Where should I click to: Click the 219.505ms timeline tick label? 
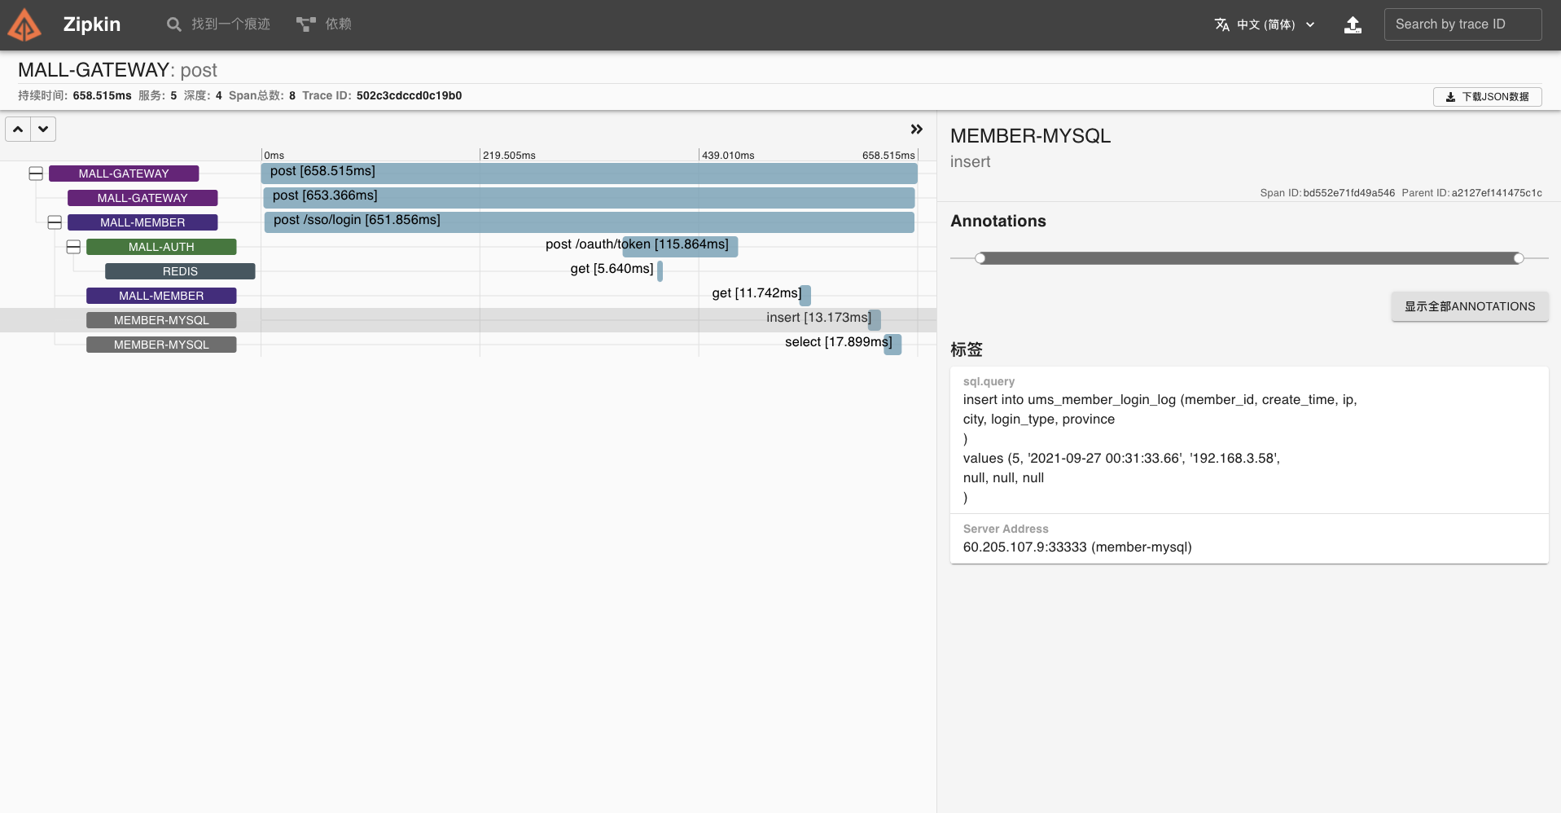coord(509,156)
